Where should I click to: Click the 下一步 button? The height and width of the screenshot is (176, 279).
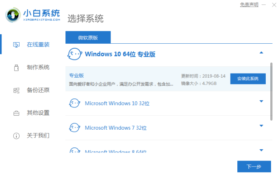pos(254,167)
